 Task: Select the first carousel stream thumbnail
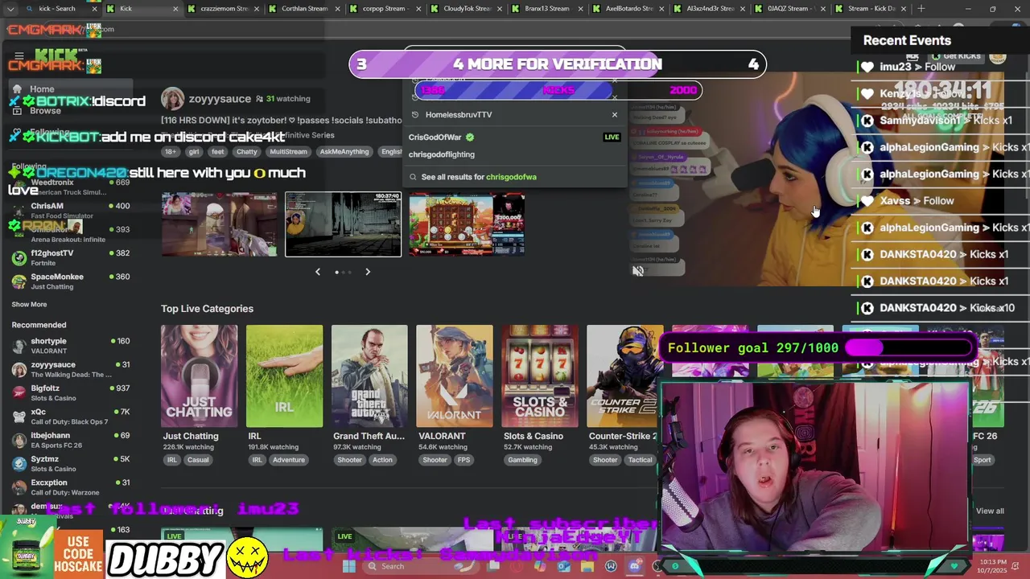coord(219,224)
